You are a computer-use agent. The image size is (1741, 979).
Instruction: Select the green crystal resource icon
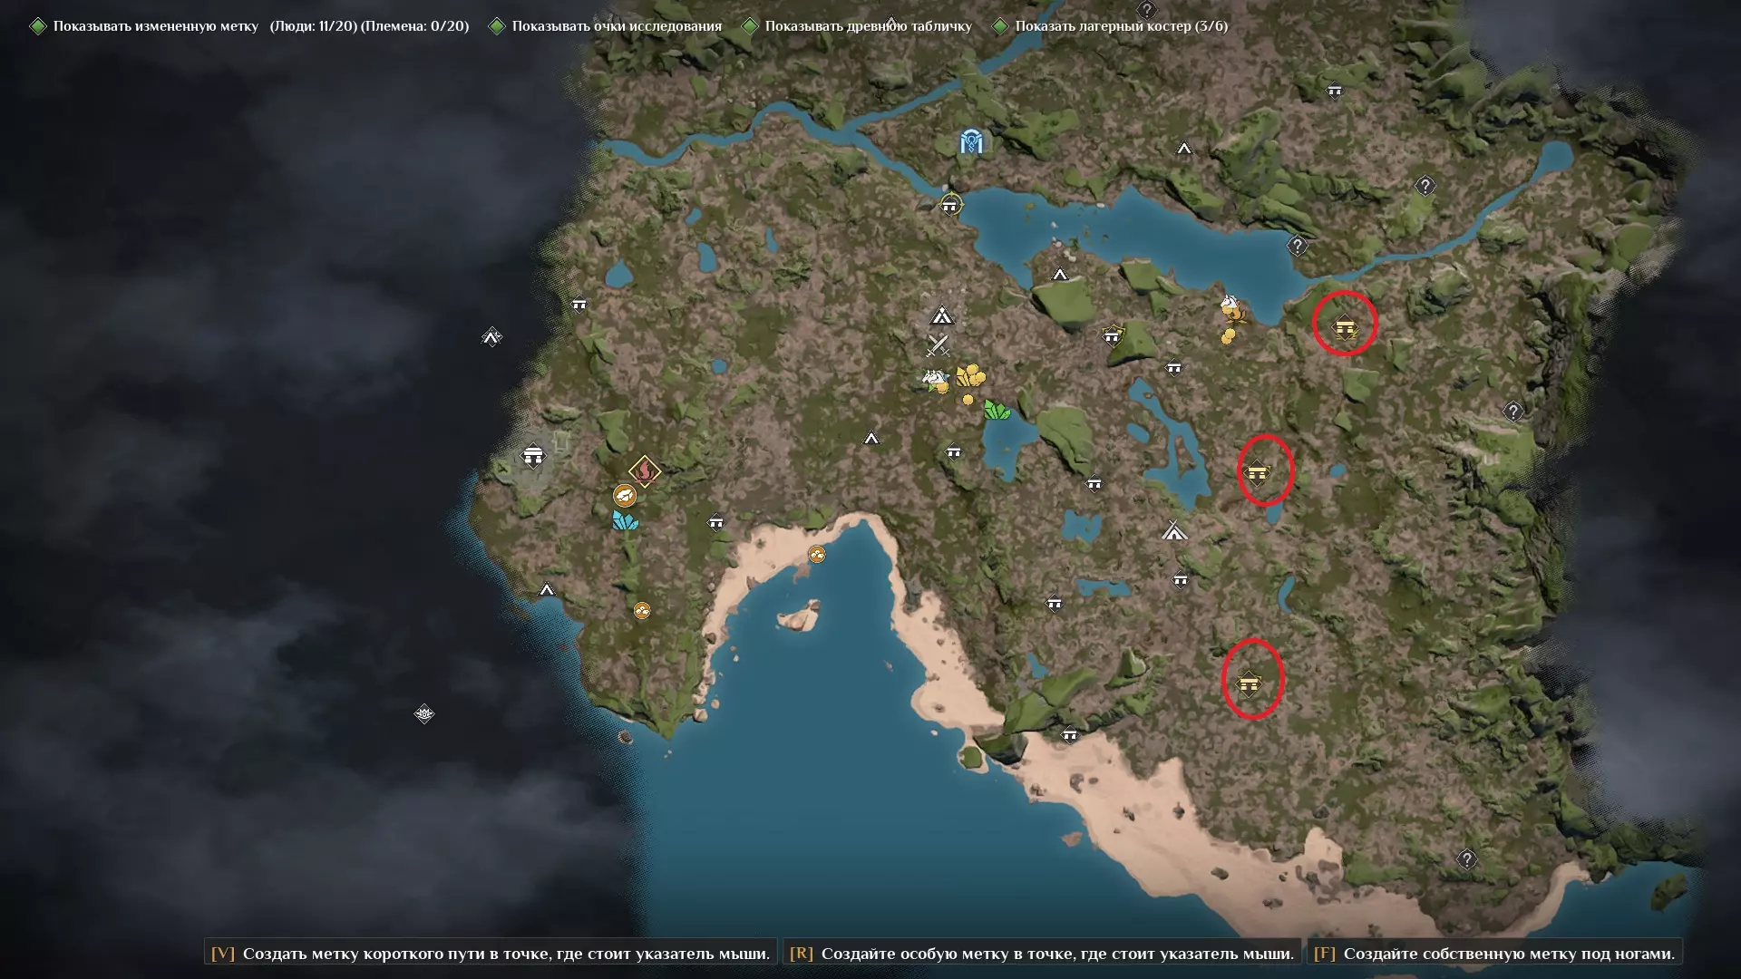pos(997,411)
